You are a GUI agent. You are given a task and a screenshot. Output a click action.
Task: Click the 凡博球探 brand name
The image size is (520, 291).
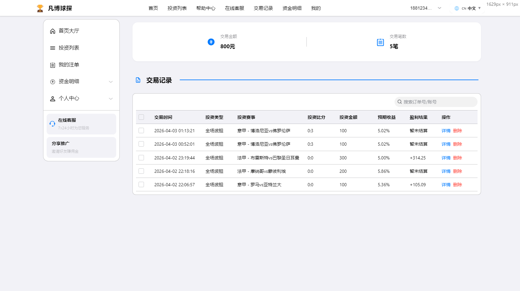tap(60, 8)
